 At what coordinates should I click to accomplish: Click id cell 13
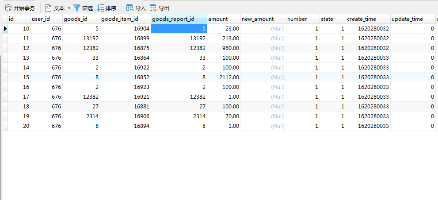19,58
